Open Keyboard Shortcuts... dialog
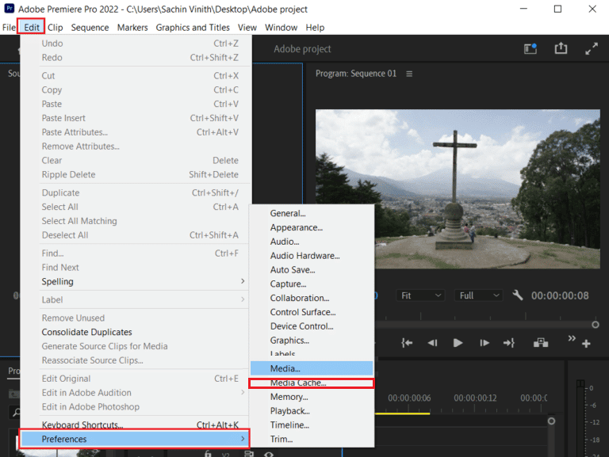609x457 pixels. [134, 425]
